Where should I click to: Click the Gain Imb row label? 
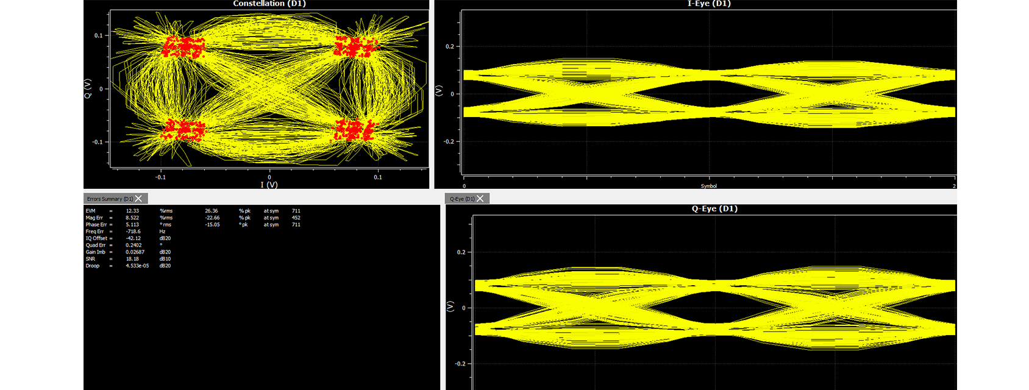point(95,252)
